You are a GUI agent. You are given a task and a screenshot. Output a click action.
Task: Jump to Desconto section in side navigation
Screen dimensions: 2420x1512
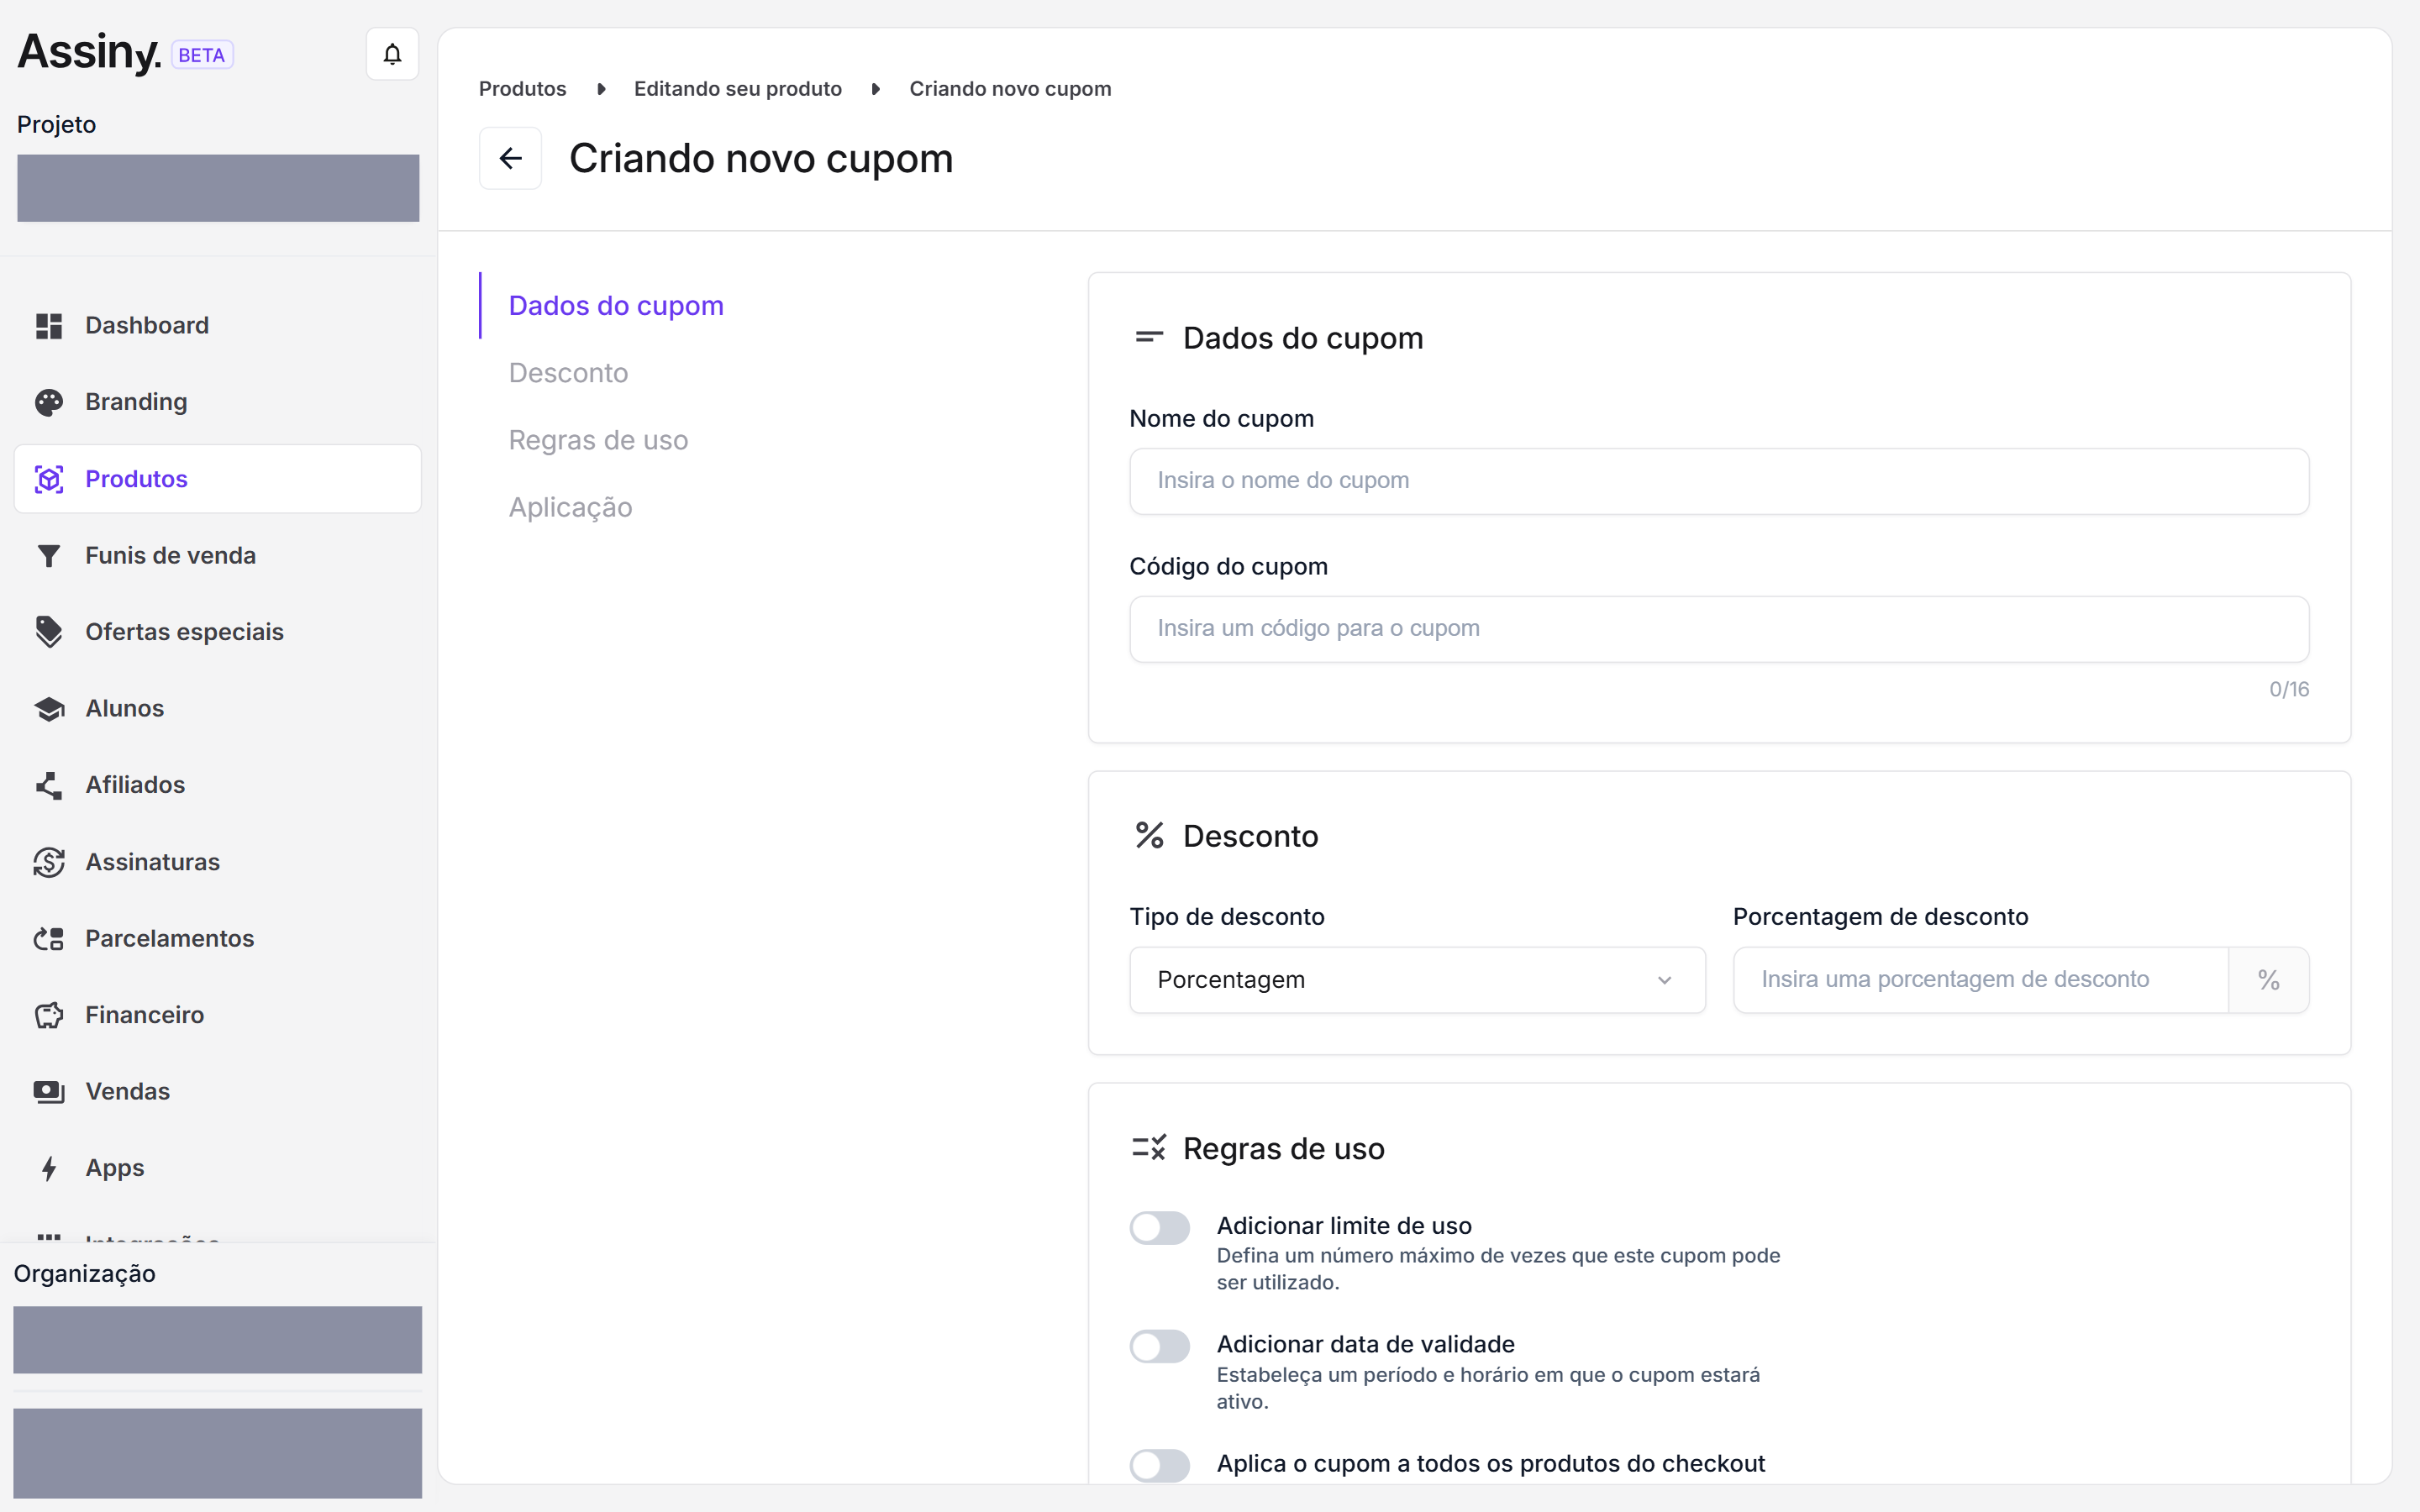[568, 373]
